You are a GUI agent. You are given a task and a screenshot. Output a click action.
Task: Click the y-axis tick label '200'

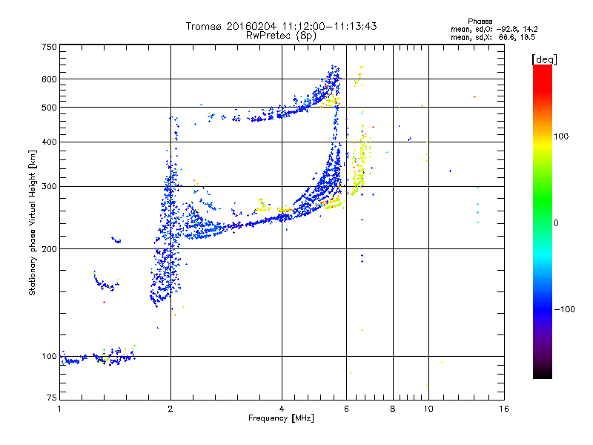click(49, 249)
